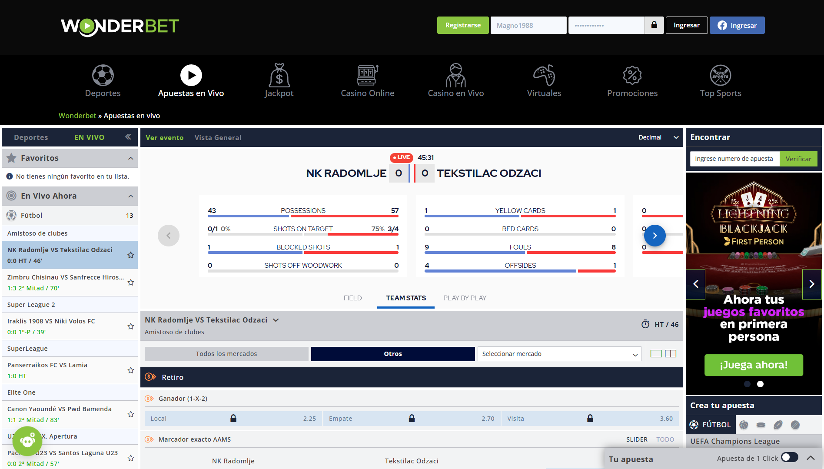Select the last sport icon in Crea tu apuesta
The height and width of the screenshot is (469, 824).
[x=795, y=425]
